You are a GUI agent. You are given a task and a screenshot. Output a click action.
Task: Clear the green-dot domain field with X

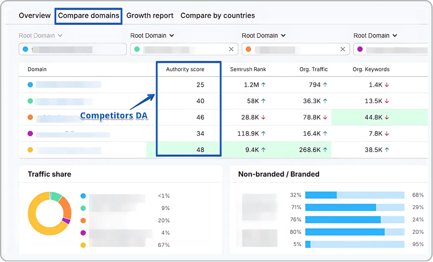pos(231,49)
